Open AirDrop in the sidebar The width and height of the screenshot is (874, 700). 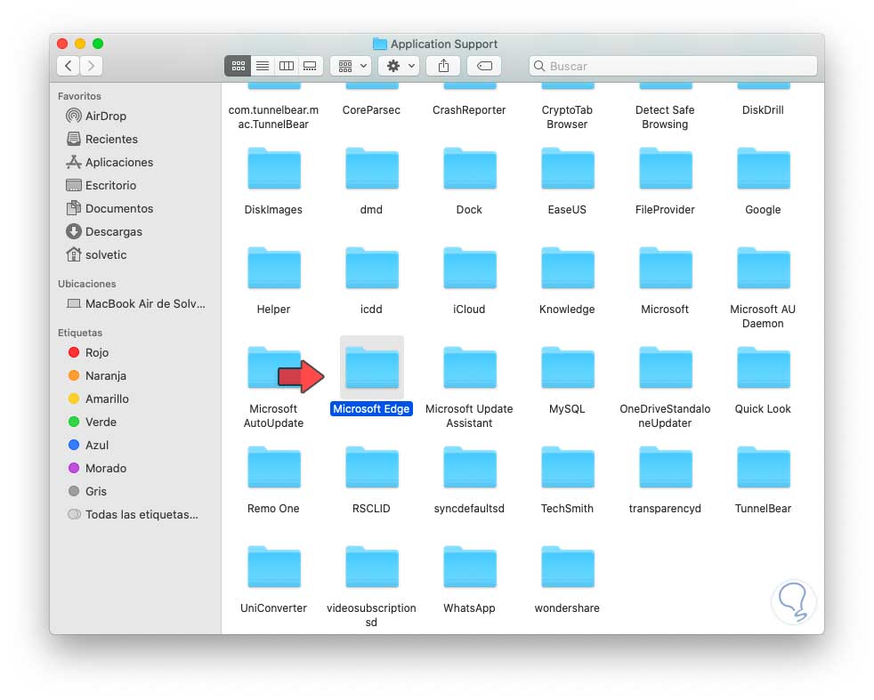(x=96, y=116)
